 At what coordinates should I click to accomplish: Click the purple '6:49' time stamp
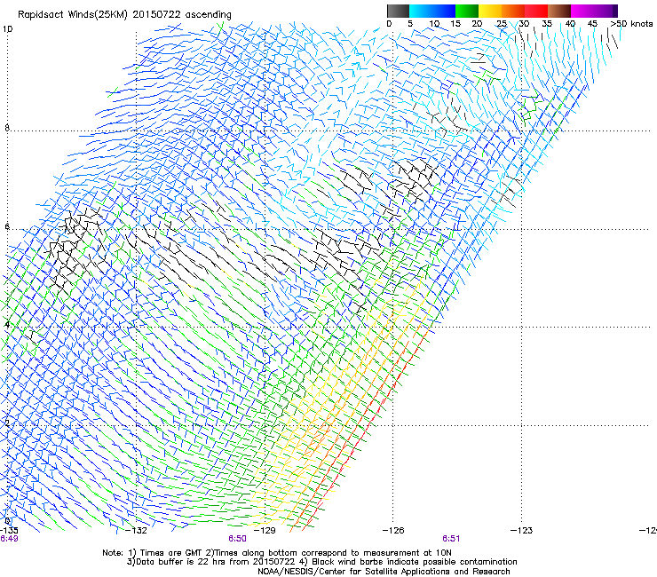(9, 539)
